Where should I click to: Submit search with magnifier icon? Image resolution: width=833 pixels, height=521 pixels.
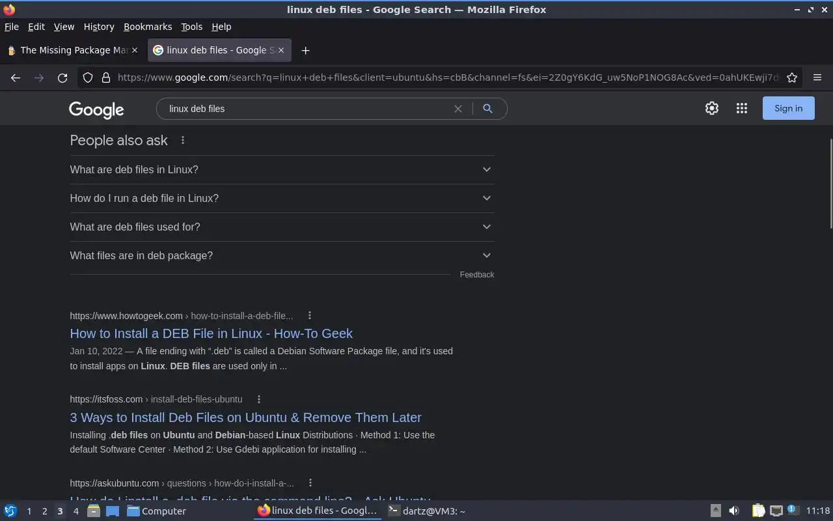pos(487,109)
